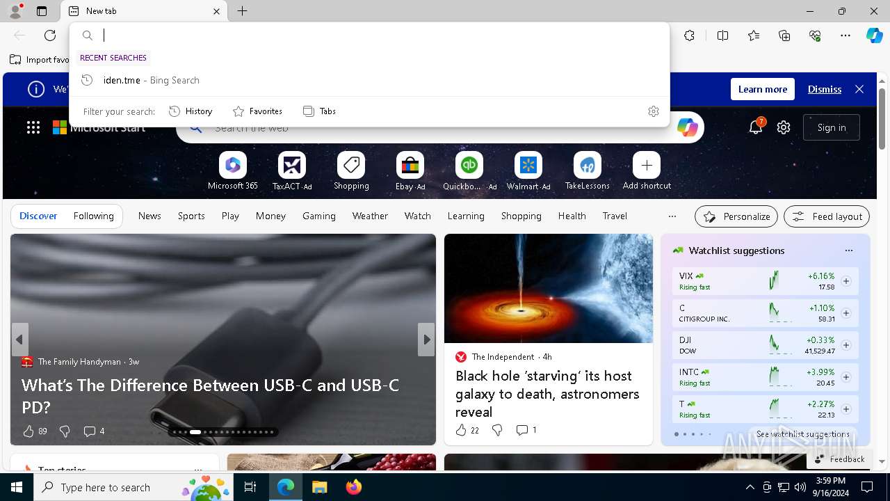
Task: Filter address bar search by Tabs
Action: point(319,111)
